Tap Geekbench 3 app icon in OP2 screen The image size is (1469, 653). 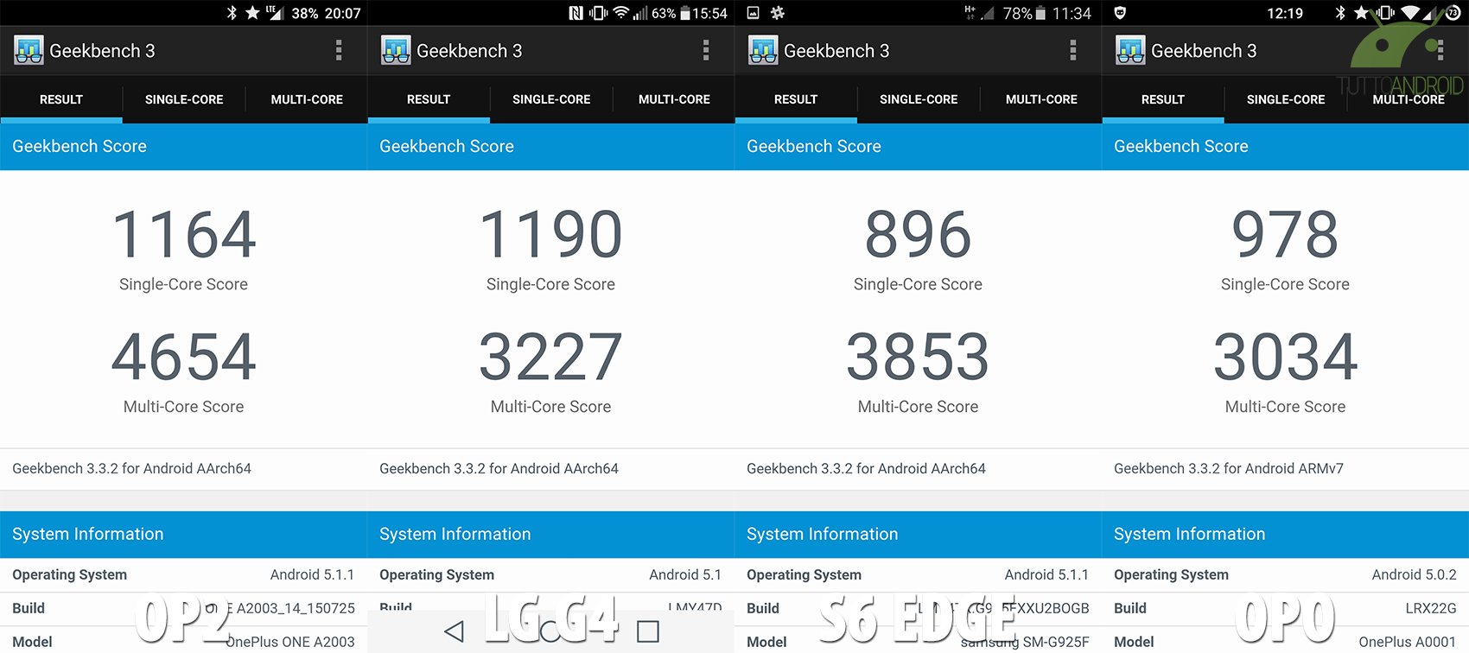click(29, 50)
